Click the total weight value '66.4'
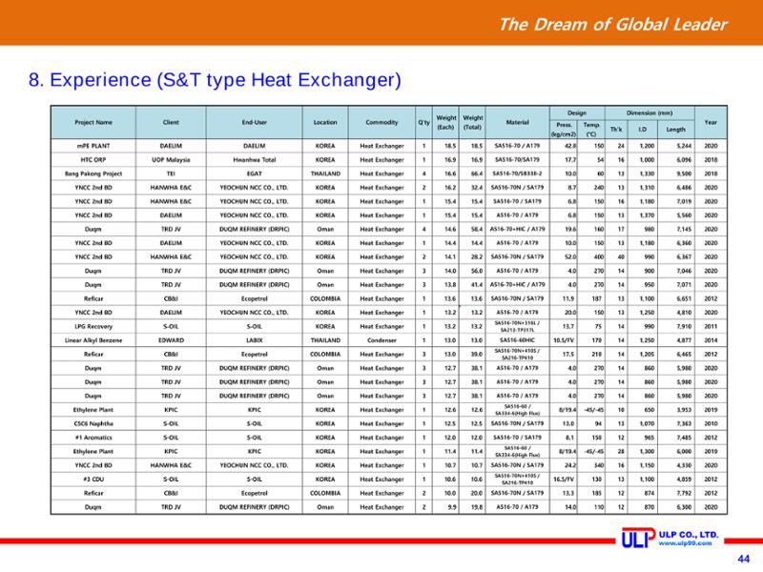 [476, 174]
